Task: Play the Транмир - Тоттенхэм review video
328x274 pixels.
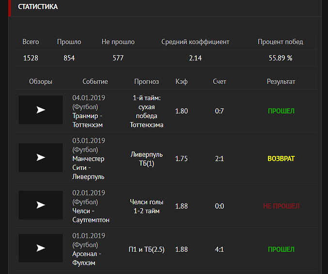Action: (41, 110)
